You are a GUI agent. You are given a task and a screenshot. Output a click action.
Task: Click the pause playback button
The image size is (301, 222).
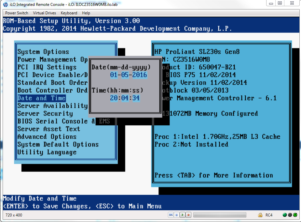point(177,215)
